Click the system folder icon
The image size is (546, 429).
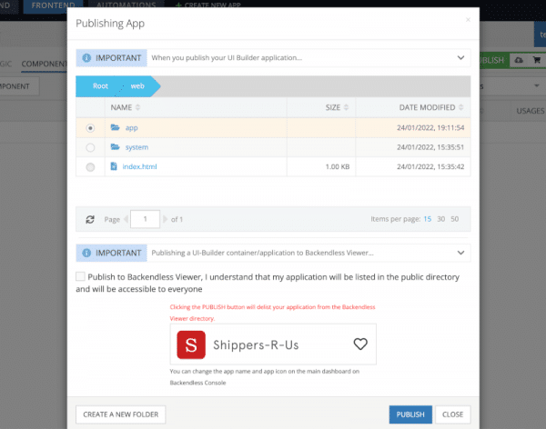point(115,147)
